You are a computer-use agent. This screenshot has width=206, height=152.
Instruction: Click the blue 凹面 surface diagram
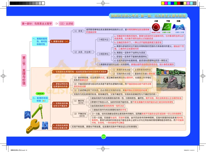click(179, 27)
